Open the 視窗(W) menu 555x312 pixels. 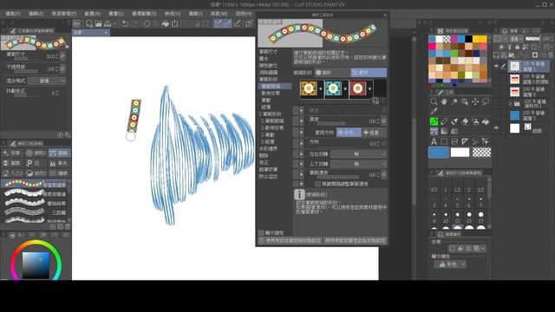(219, 14)
